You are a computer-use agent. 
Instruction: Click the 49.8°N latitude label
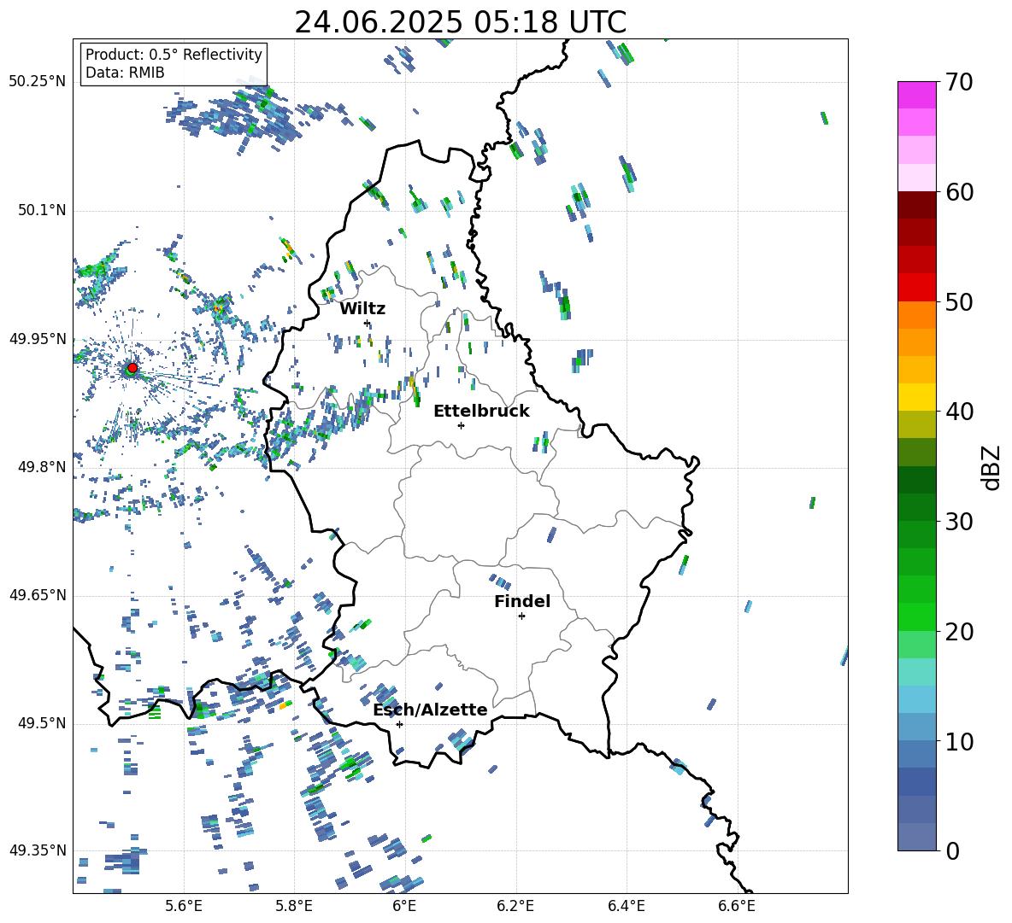42,467
